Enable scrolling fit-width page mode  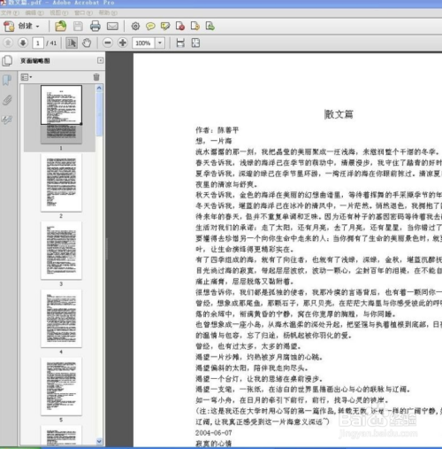click(x=180, y=43)
